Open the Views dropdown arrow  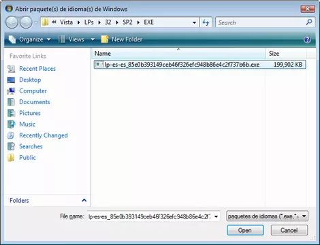pyautogui.click(x=93, y=39)
